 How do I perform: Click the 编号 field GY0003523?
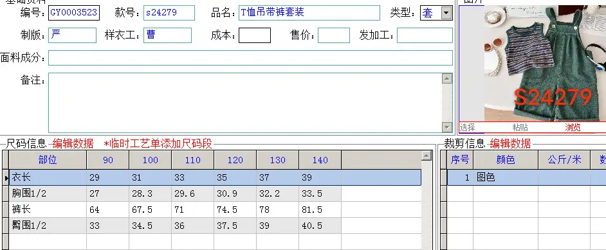tap(74, 13)
